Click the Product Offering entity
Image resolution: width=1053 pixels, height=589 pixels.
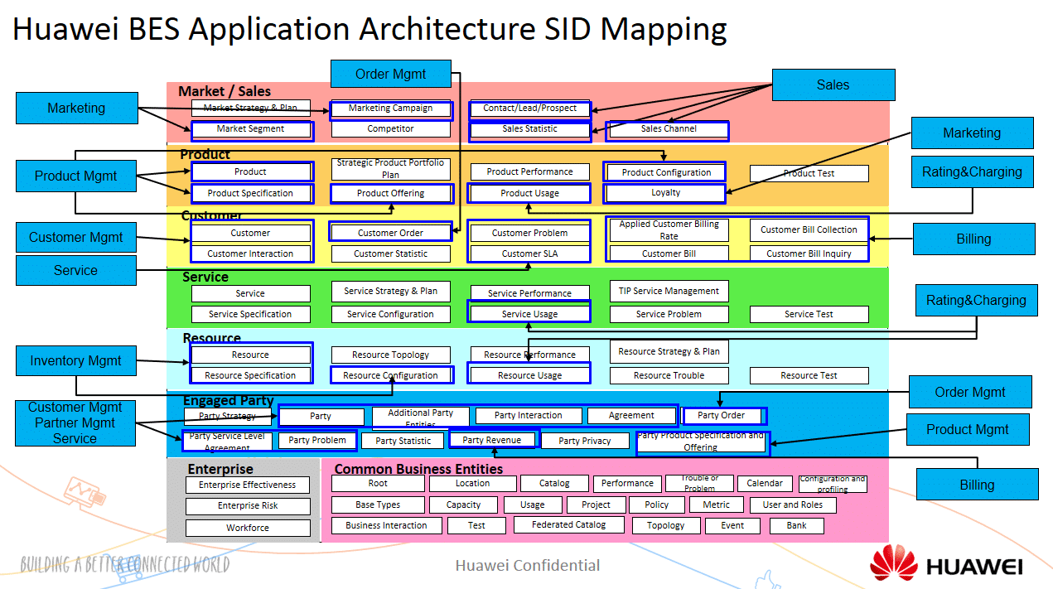point(391,194)
